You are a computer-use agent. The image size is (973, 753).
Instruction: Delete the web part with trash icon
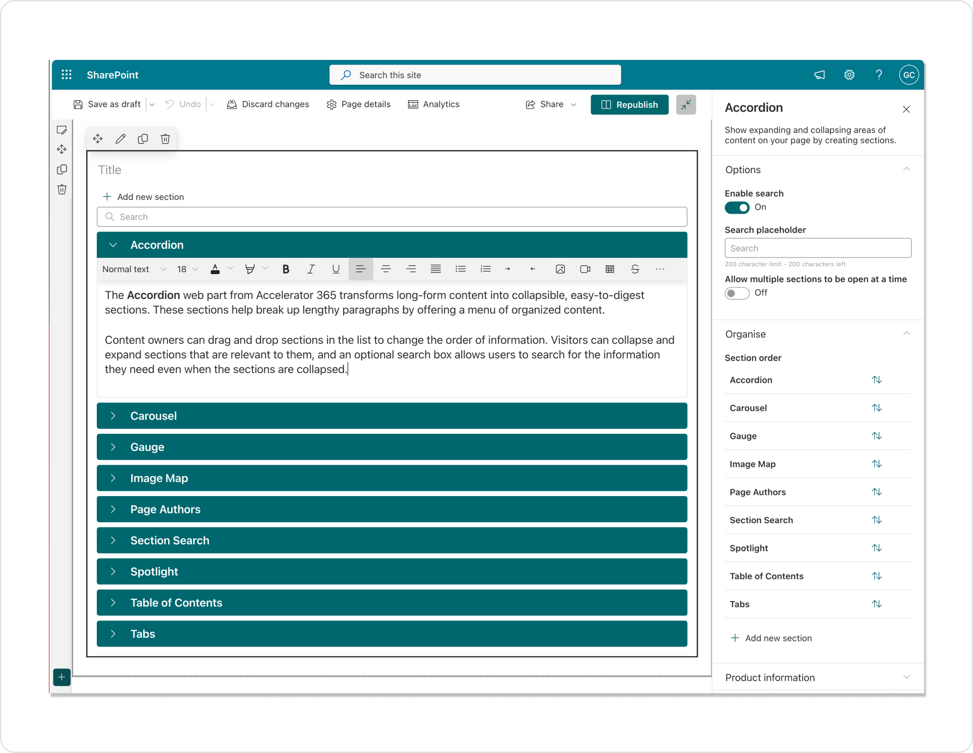(x=165, y=139)
